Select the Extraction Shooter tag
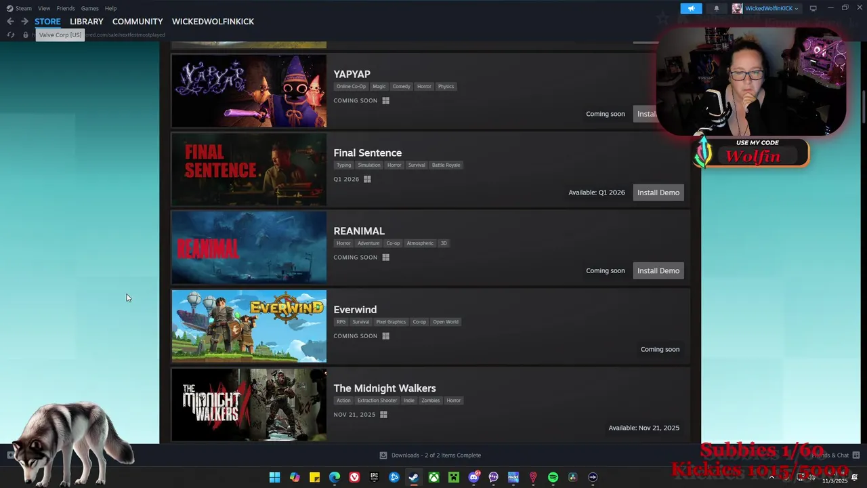 pos(377,401)
